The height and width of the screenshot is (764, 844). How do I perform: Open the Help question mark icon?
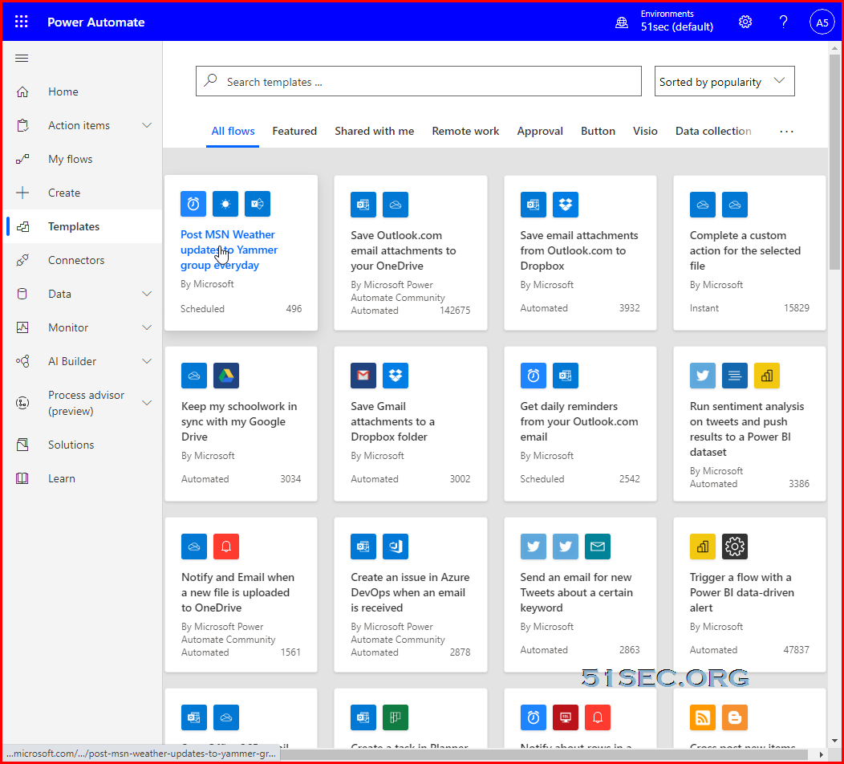pyautogui.click(x=783, y=22)
